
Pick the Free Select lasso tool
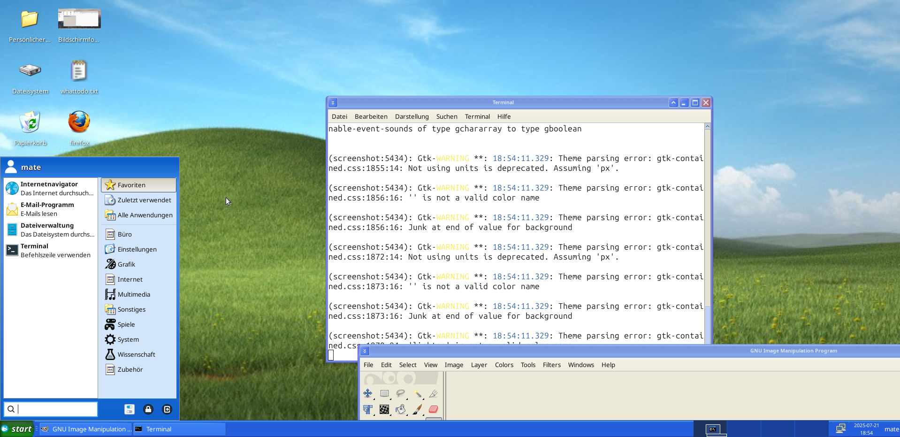(x=401, y=393)
